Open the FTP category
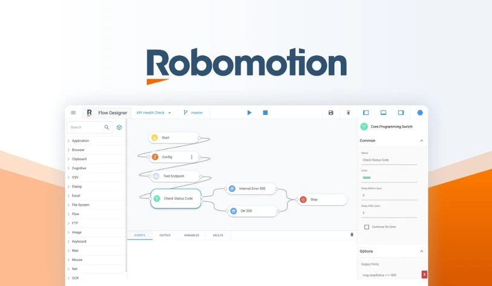 pyautogui.click(x=95, y=223)
